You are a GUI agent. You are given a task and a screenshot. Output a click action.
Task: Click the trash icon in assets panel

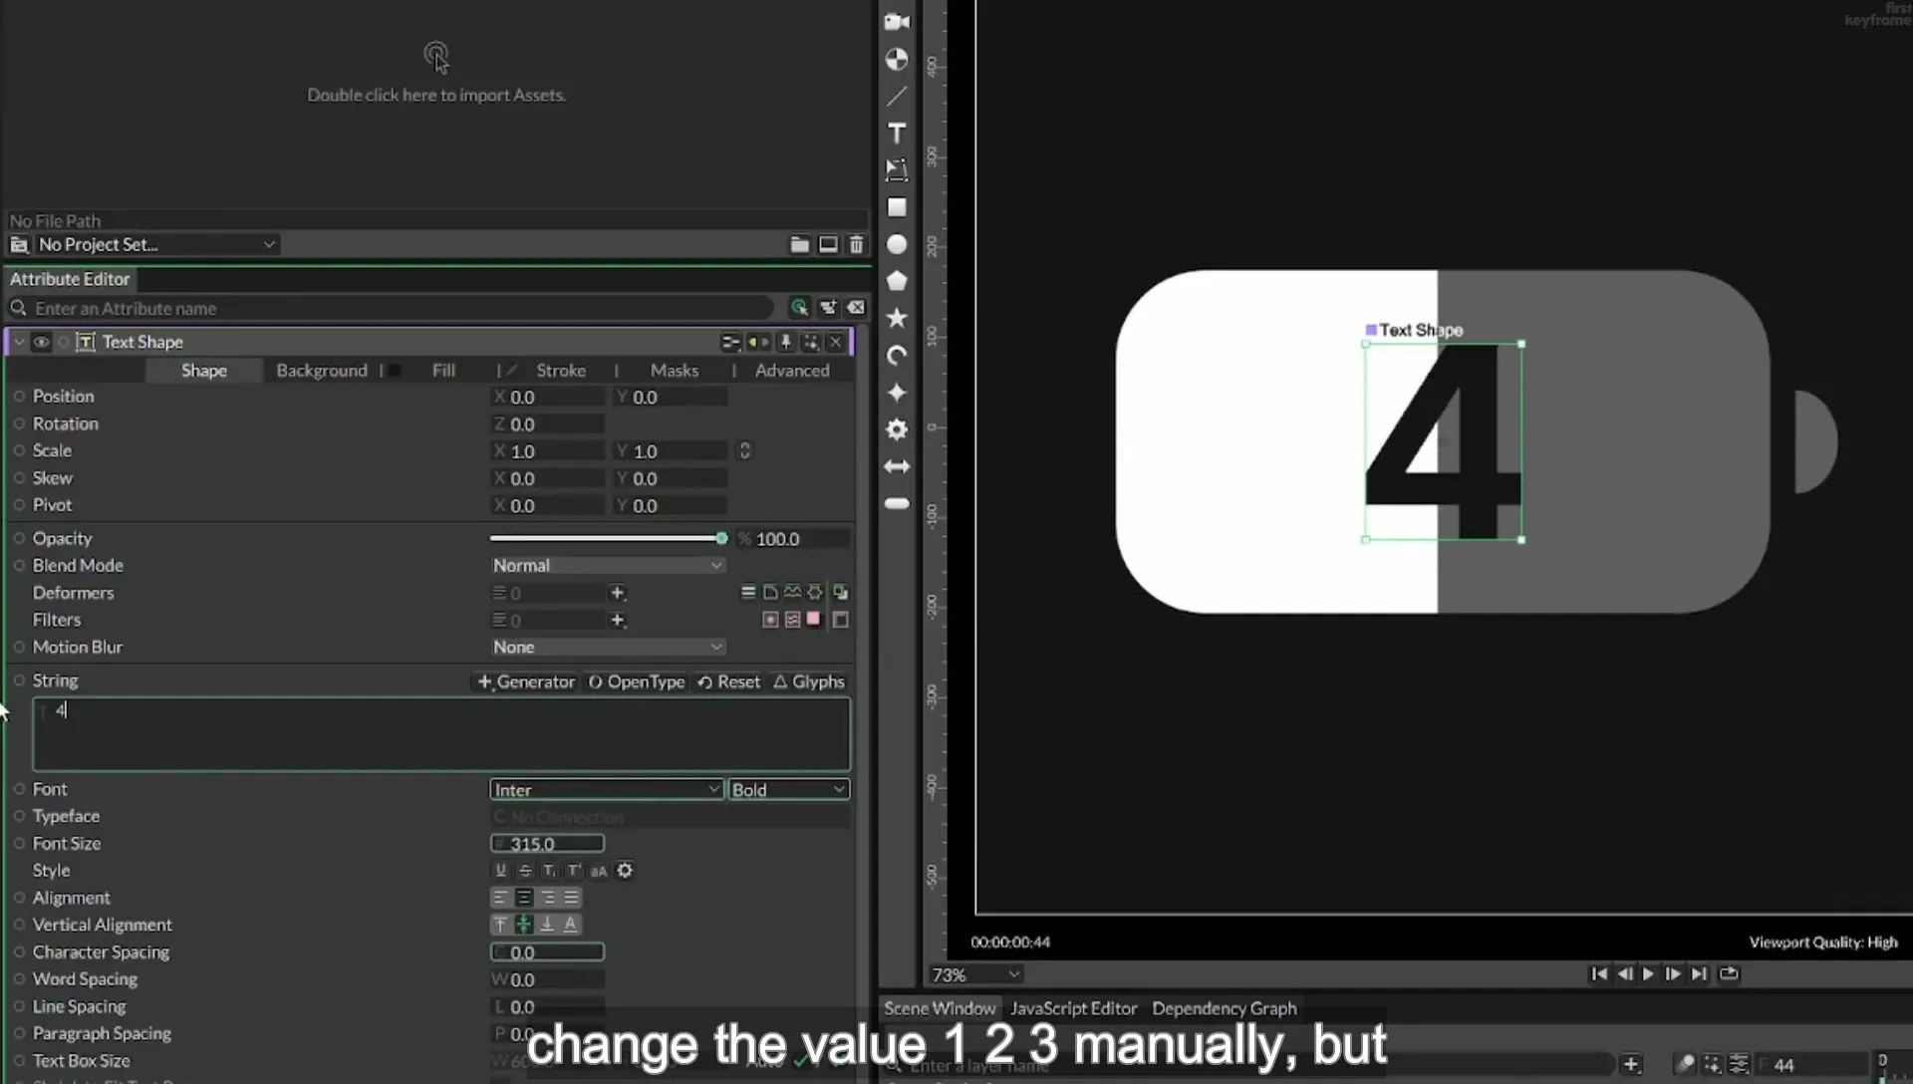click(x=856, y=244)
